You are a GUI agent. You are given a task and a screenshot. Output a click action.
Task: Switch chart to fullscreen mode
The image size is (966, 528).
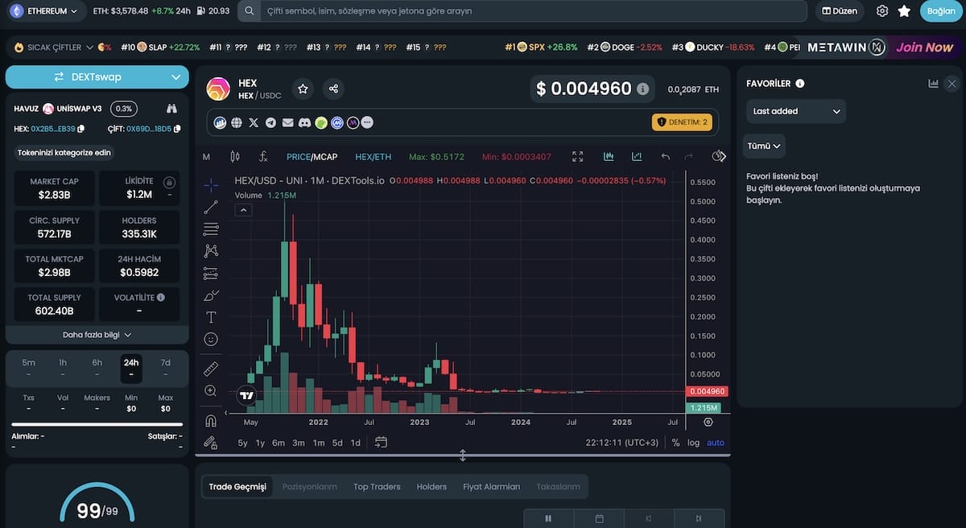click(x=578, y=156)
